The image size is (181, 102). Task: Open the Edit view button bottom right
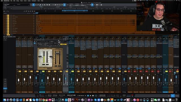(x=169, y=96)
